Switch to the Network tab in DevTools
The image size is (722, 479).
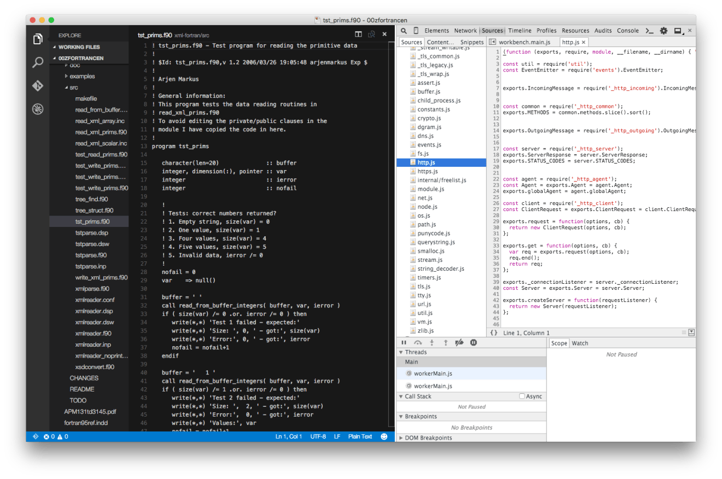pos(465,31)
